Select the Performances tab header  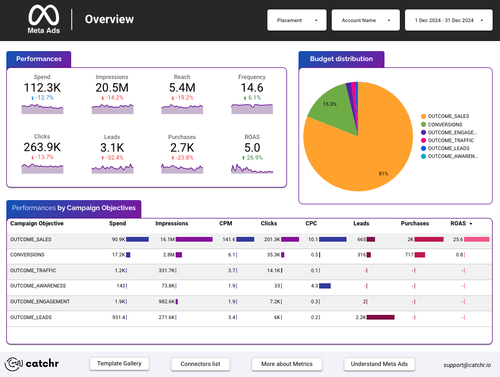coord(39,59)
